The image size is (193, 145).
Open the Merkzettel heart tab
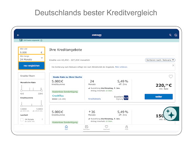(106, 127)
